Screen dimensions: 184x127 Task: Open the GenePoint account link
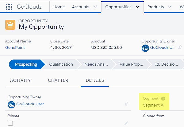click(15, 47)
